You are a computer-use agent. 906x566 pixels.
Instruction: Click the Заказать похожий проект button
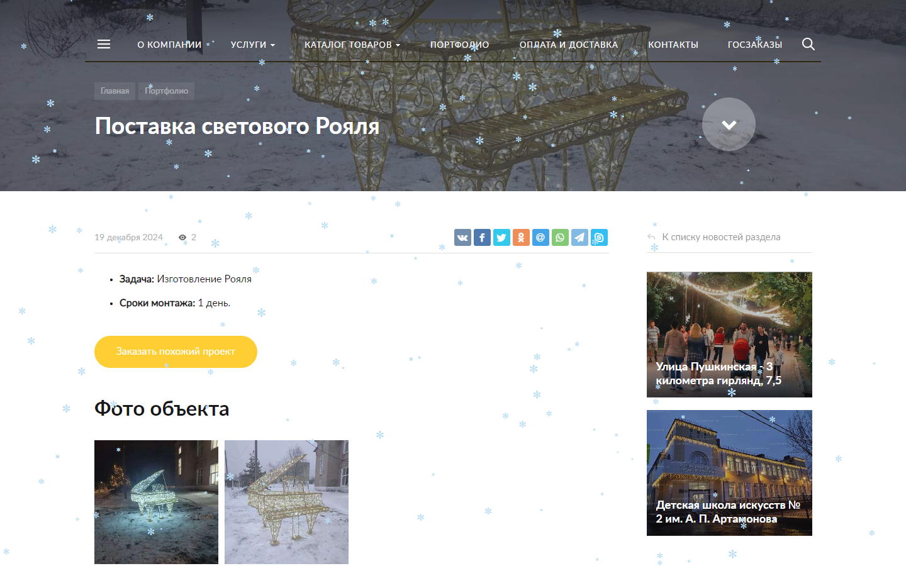point(176,352)
